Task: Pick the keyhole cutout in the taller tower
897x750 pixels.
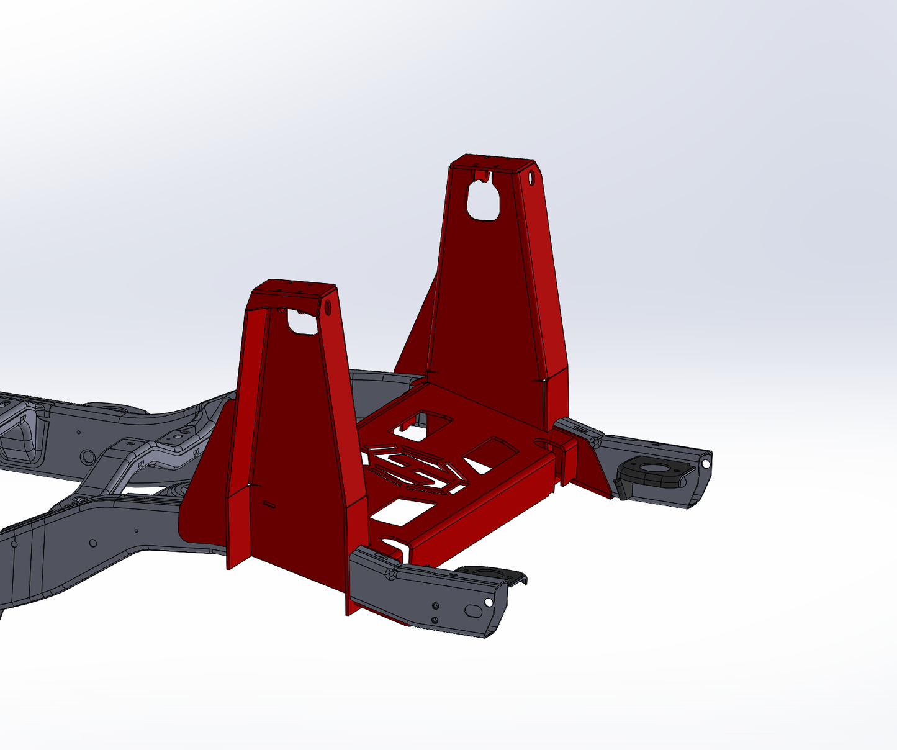Action: tap(483, 197)
